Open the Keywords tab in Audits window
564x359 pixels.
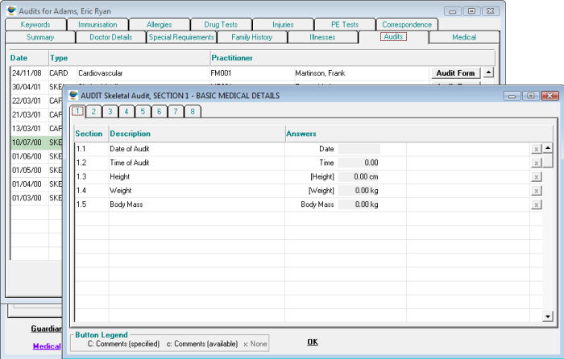coord(35,24)
